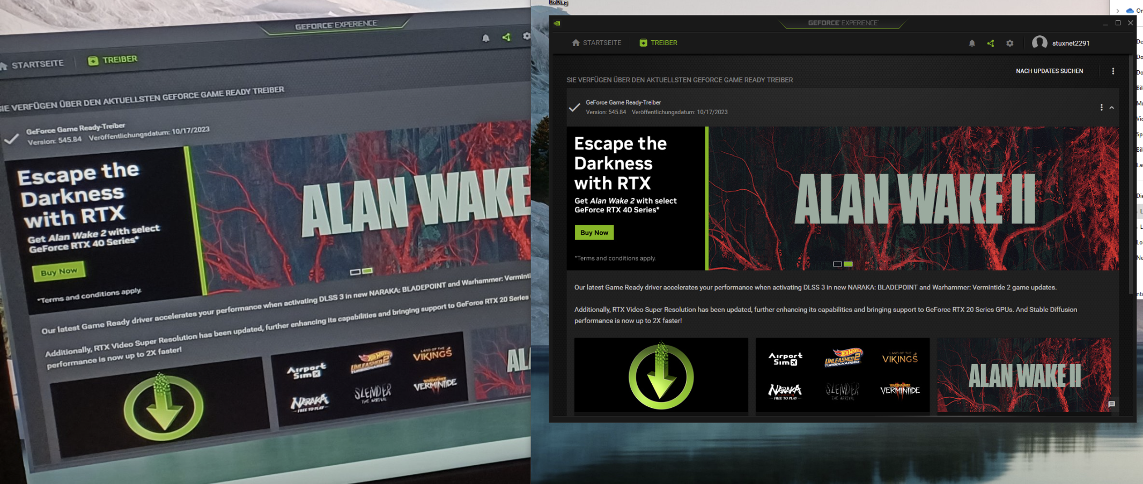
Task: Click stuxnet2291 account name
Action: (1071, 43)
